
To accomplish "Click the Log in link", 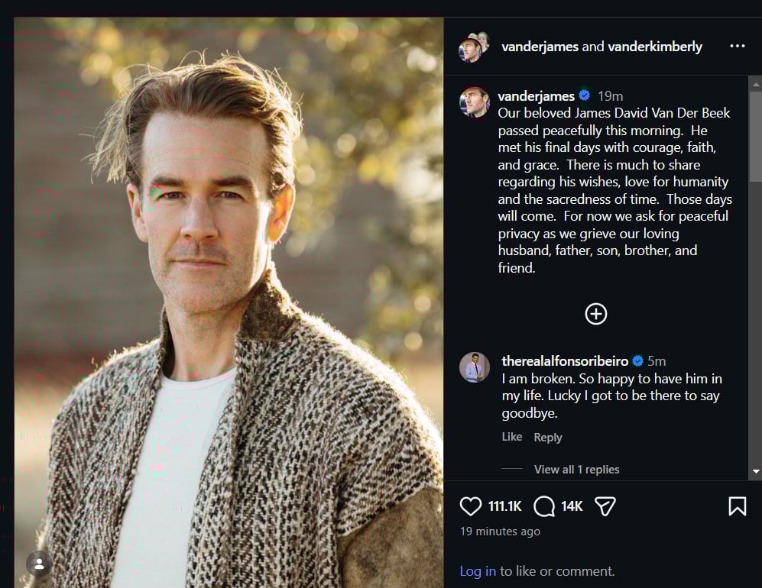I will click(x=477, y=570).
